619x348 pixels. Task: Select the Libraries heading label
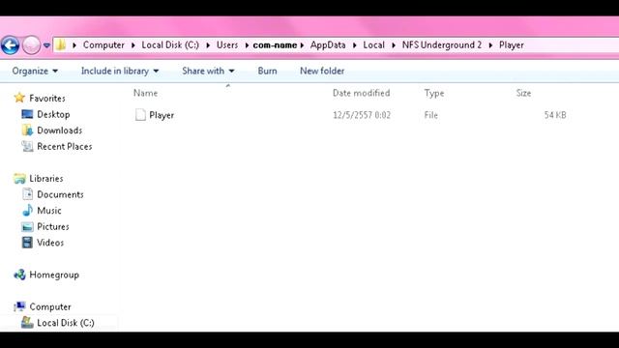tap(46, 178)
